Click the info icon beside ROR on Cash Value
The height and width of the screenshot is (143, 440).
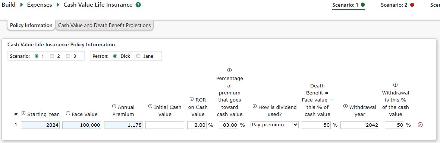(192, 99)
